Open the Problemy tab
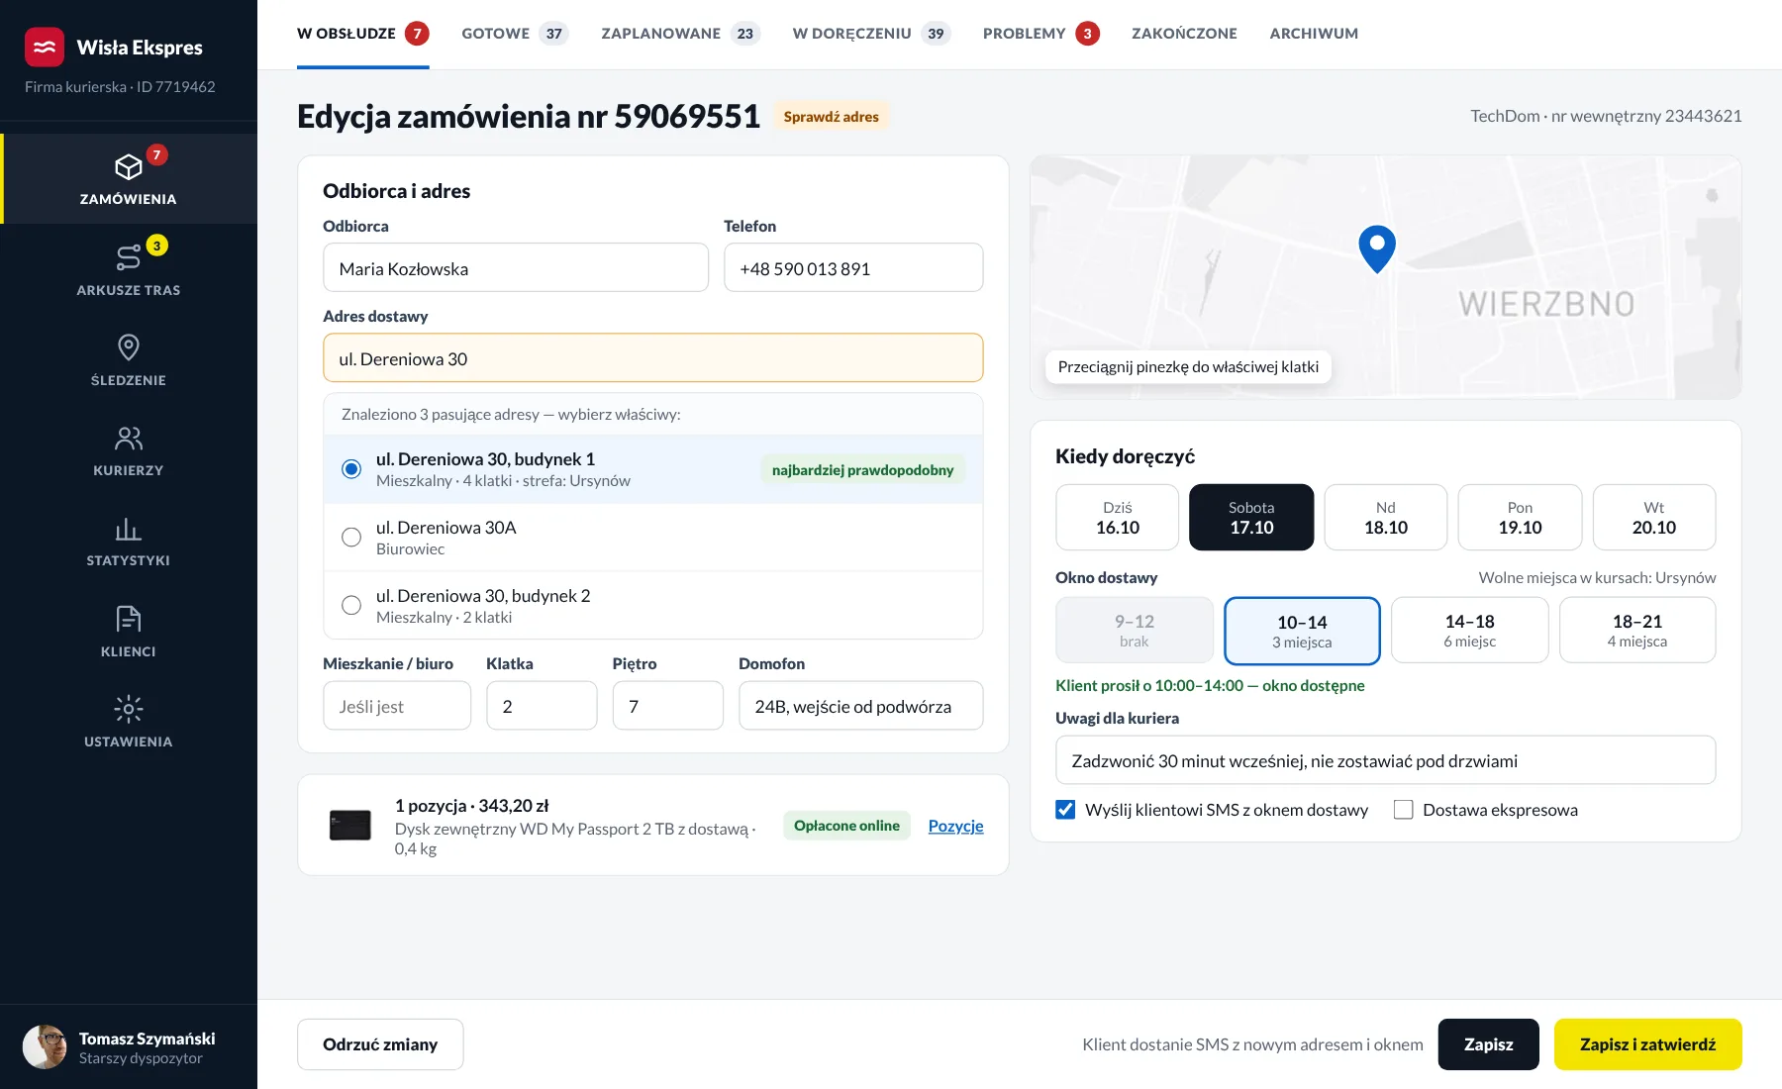This screenshot has width=1782, height=1089. click(x=1041, y=34)
